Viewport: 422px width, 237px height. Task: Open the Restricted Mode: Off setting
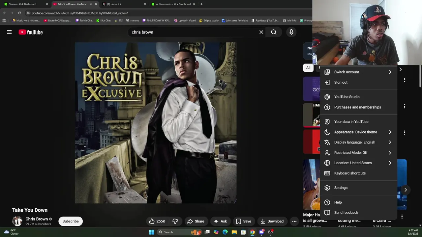pyautogui.click(x=358, y=152)
